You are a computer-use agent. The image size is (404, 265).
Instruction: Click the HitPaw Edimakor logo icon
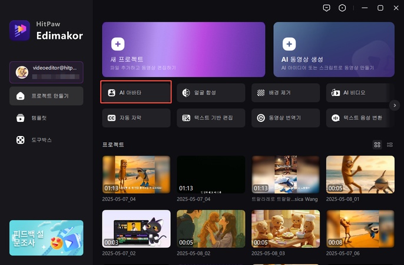19,31
